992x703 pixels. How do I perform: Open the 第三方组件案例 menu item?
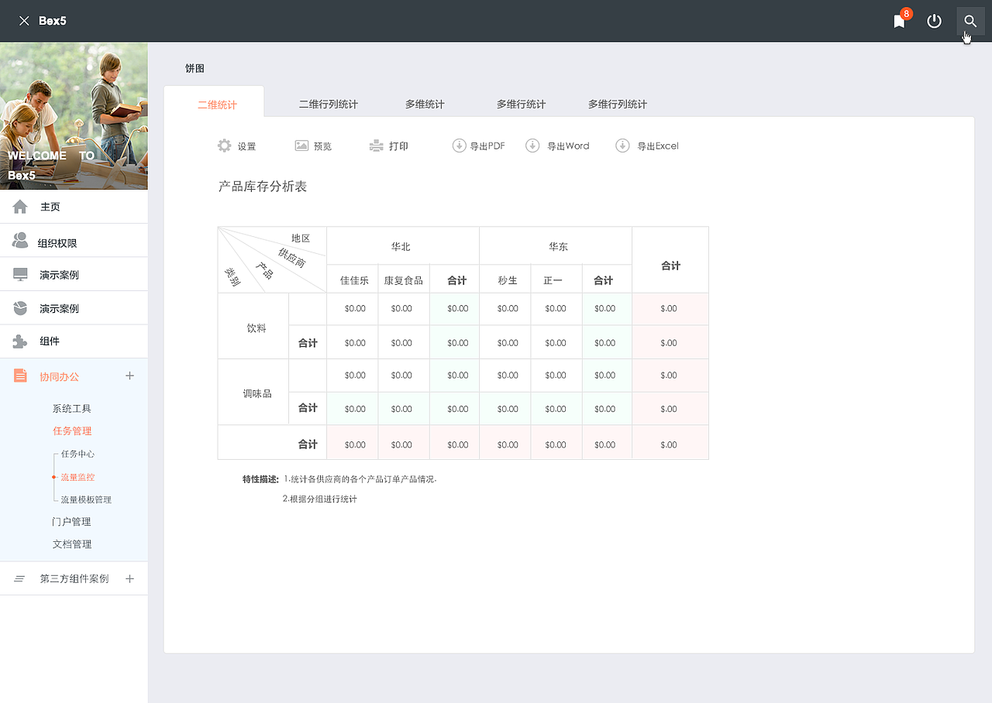pos(74,578)
